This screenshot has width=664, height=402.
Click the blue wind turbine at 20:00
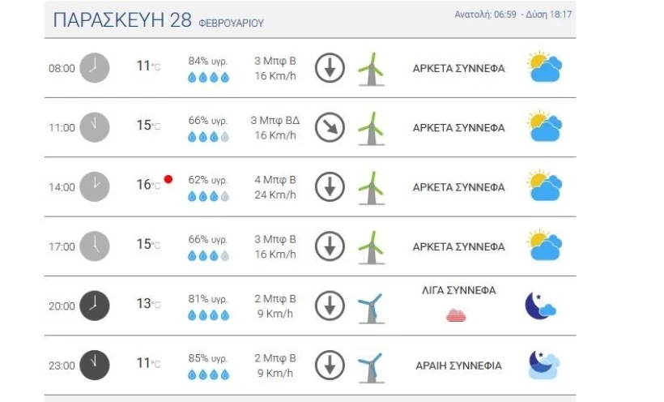[372, 308]
